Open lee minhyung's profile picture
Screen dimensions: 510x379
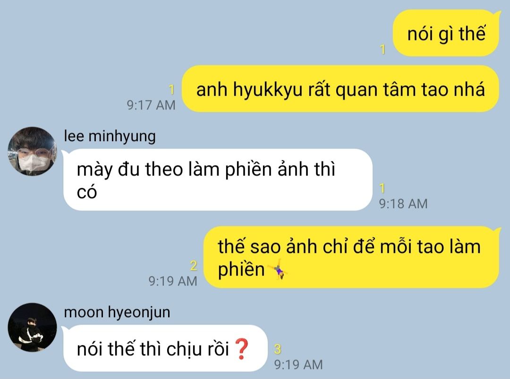click(x=32, y=151)
